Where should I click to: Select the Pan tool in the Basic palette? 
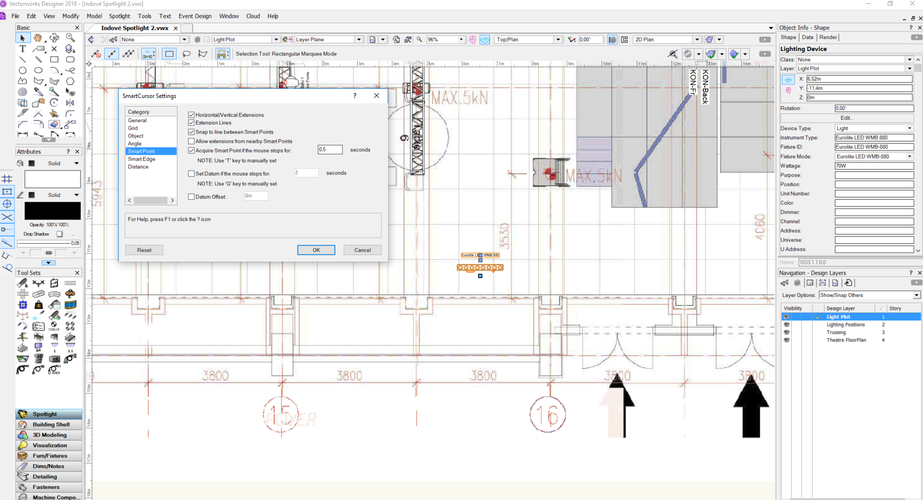click(x=38, y=39)
